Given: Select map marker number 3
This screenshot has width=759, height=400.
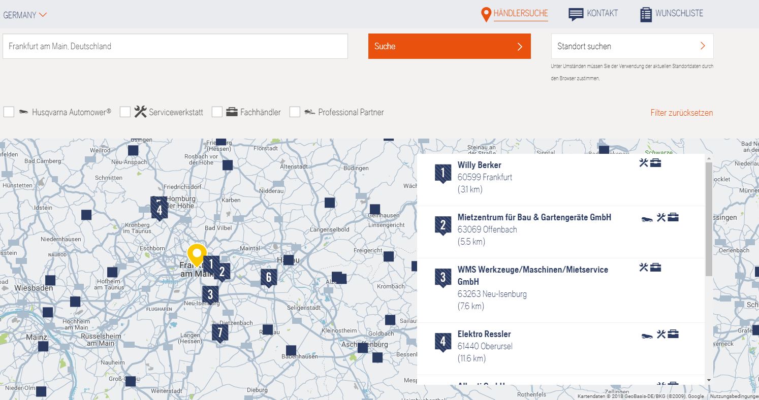Looking at the screenshot, I should click(x=210, y=295).
